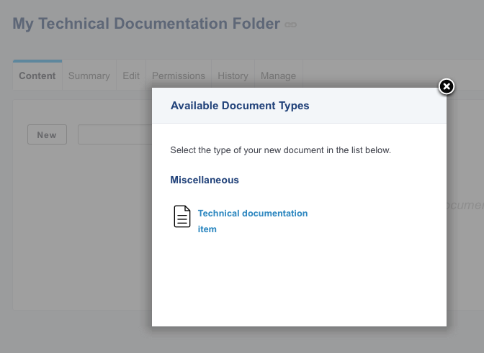Select the Miscellaneous category heading
This screenshot has width=484, height=353.
click(205, 180)
